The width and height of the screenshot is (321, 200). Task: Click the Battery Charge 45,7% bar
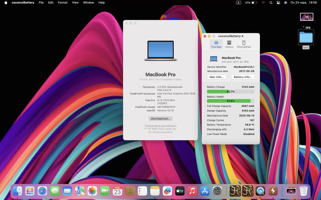pyautogui.click(x=230, y=92)
